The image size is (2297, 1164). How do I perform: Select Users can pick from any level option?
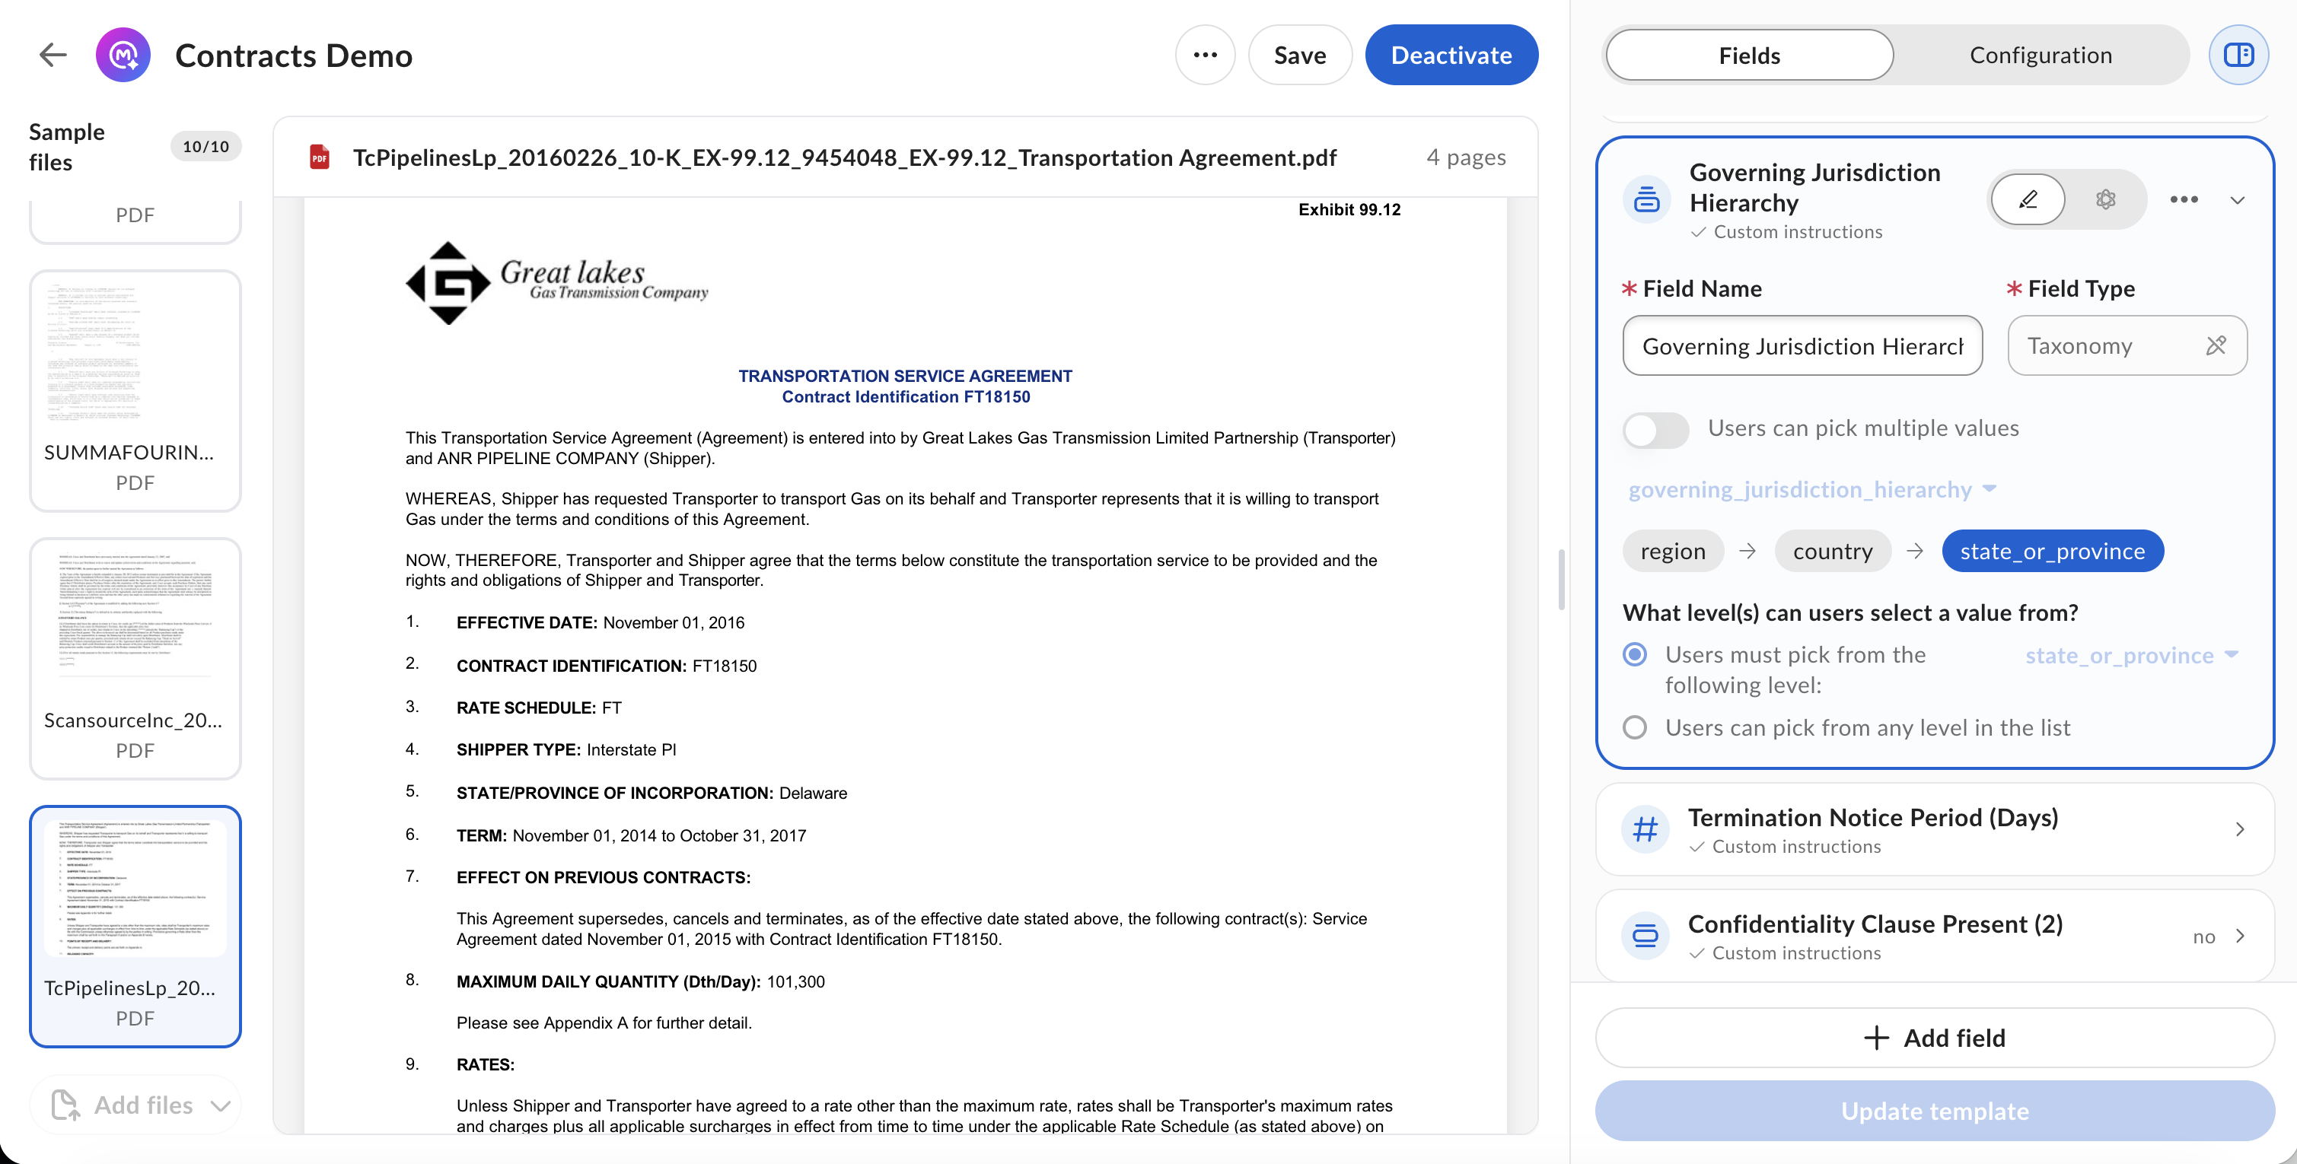(1635, 728)
